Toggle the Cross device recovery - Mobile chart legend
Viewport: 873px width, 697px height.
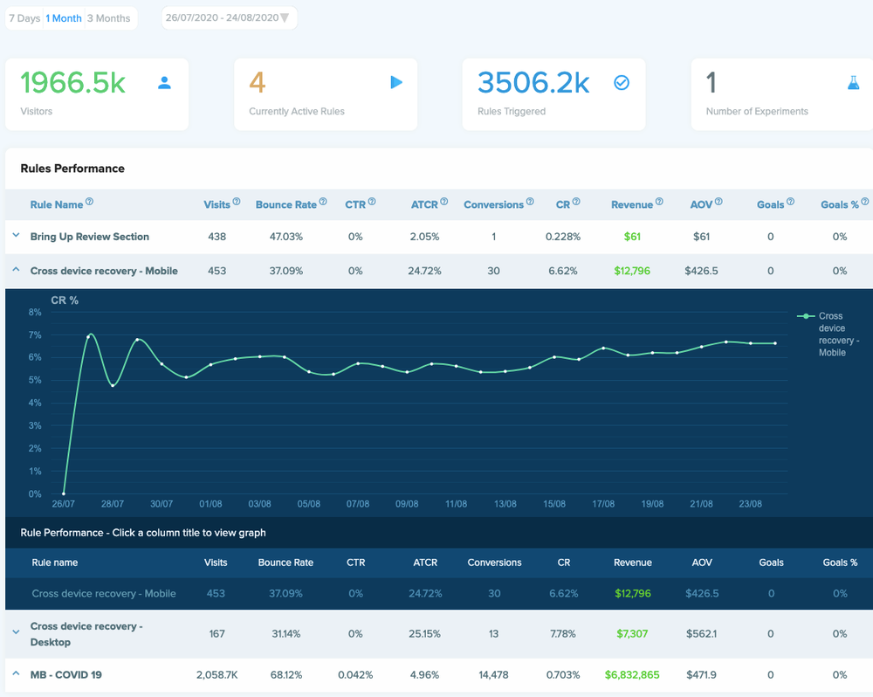pyautogui.click(x=829, y=334)
